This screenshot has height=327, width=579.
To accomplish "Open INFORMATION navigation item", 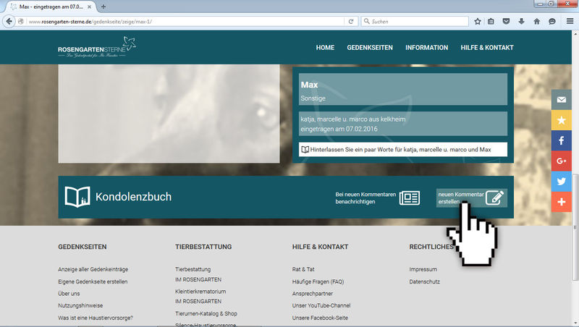I will pyautogui.click(x=426, y=48).
